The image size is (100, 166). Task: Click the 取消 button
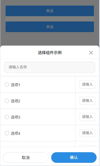26,158
